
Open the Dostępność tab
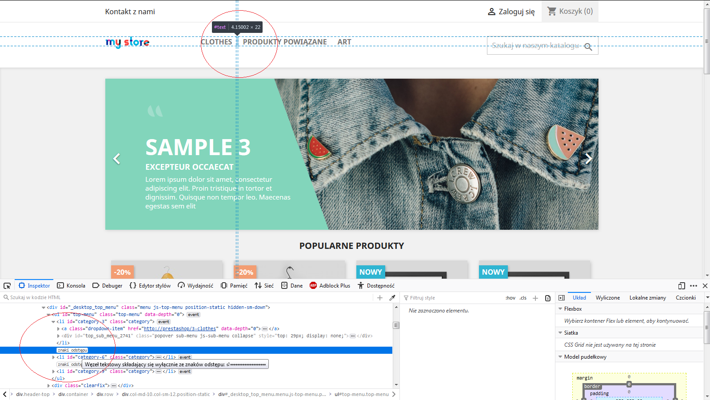point(376,286)
